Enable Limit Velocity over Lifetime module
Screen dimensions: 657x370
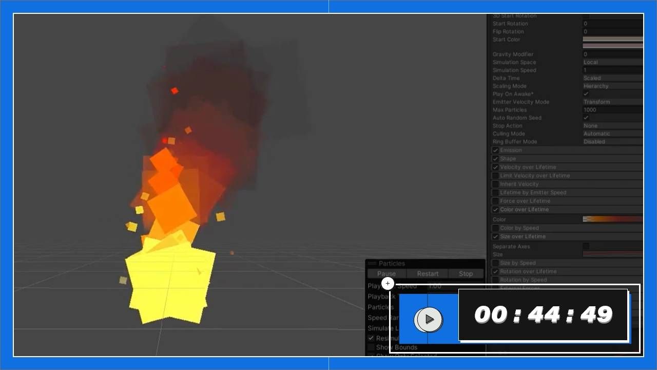coord(495,176)
